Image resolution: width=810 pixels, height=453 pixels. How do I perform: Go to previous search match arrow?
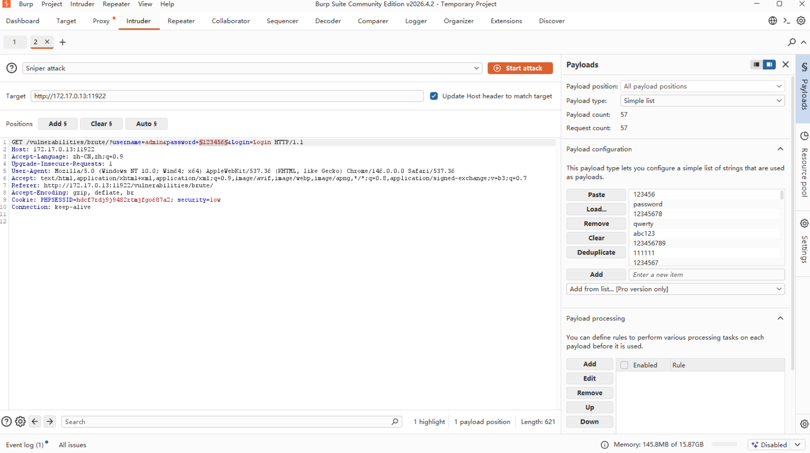[35, 421]
